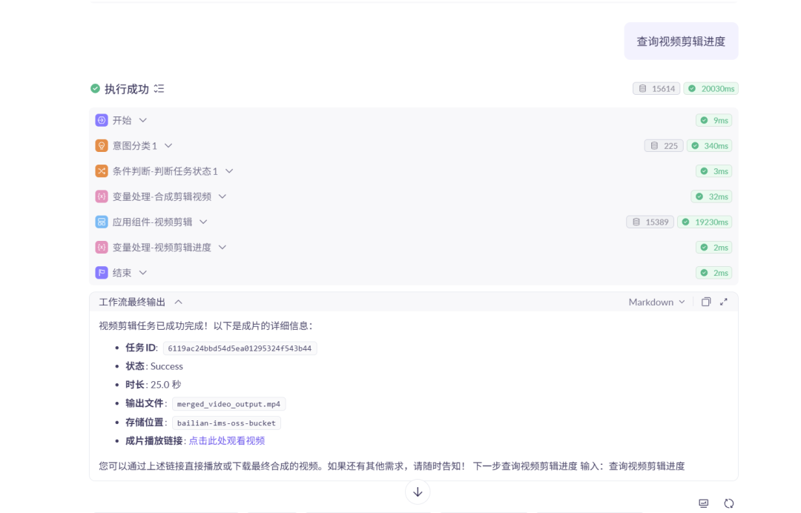Expand the 应用组件-视频剪辑 node details
The width and height of the screenshot is (801, 513).
click(203, 222)
